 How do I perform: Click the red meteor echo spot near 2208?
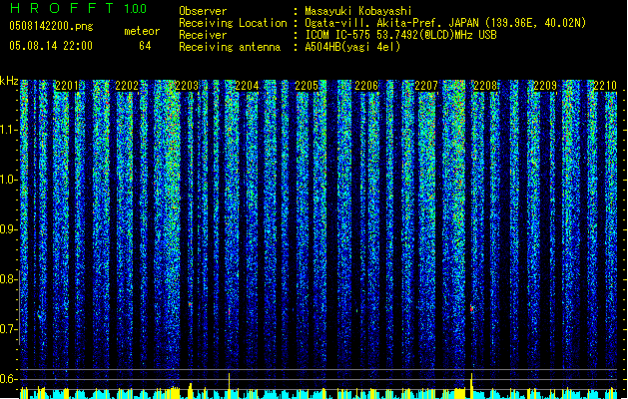click(472, 308)
